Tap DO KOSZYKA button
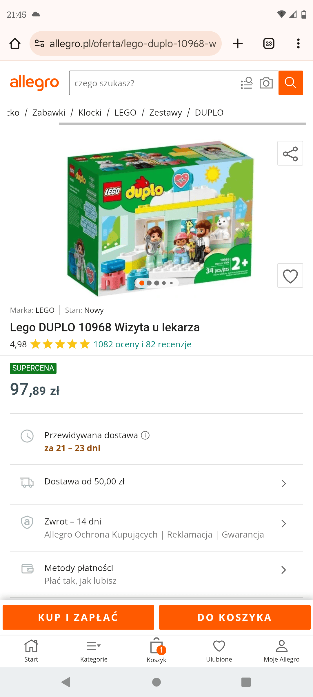This screenshot has height=697, width=313. pyautogui.click(x=235, y=617)
